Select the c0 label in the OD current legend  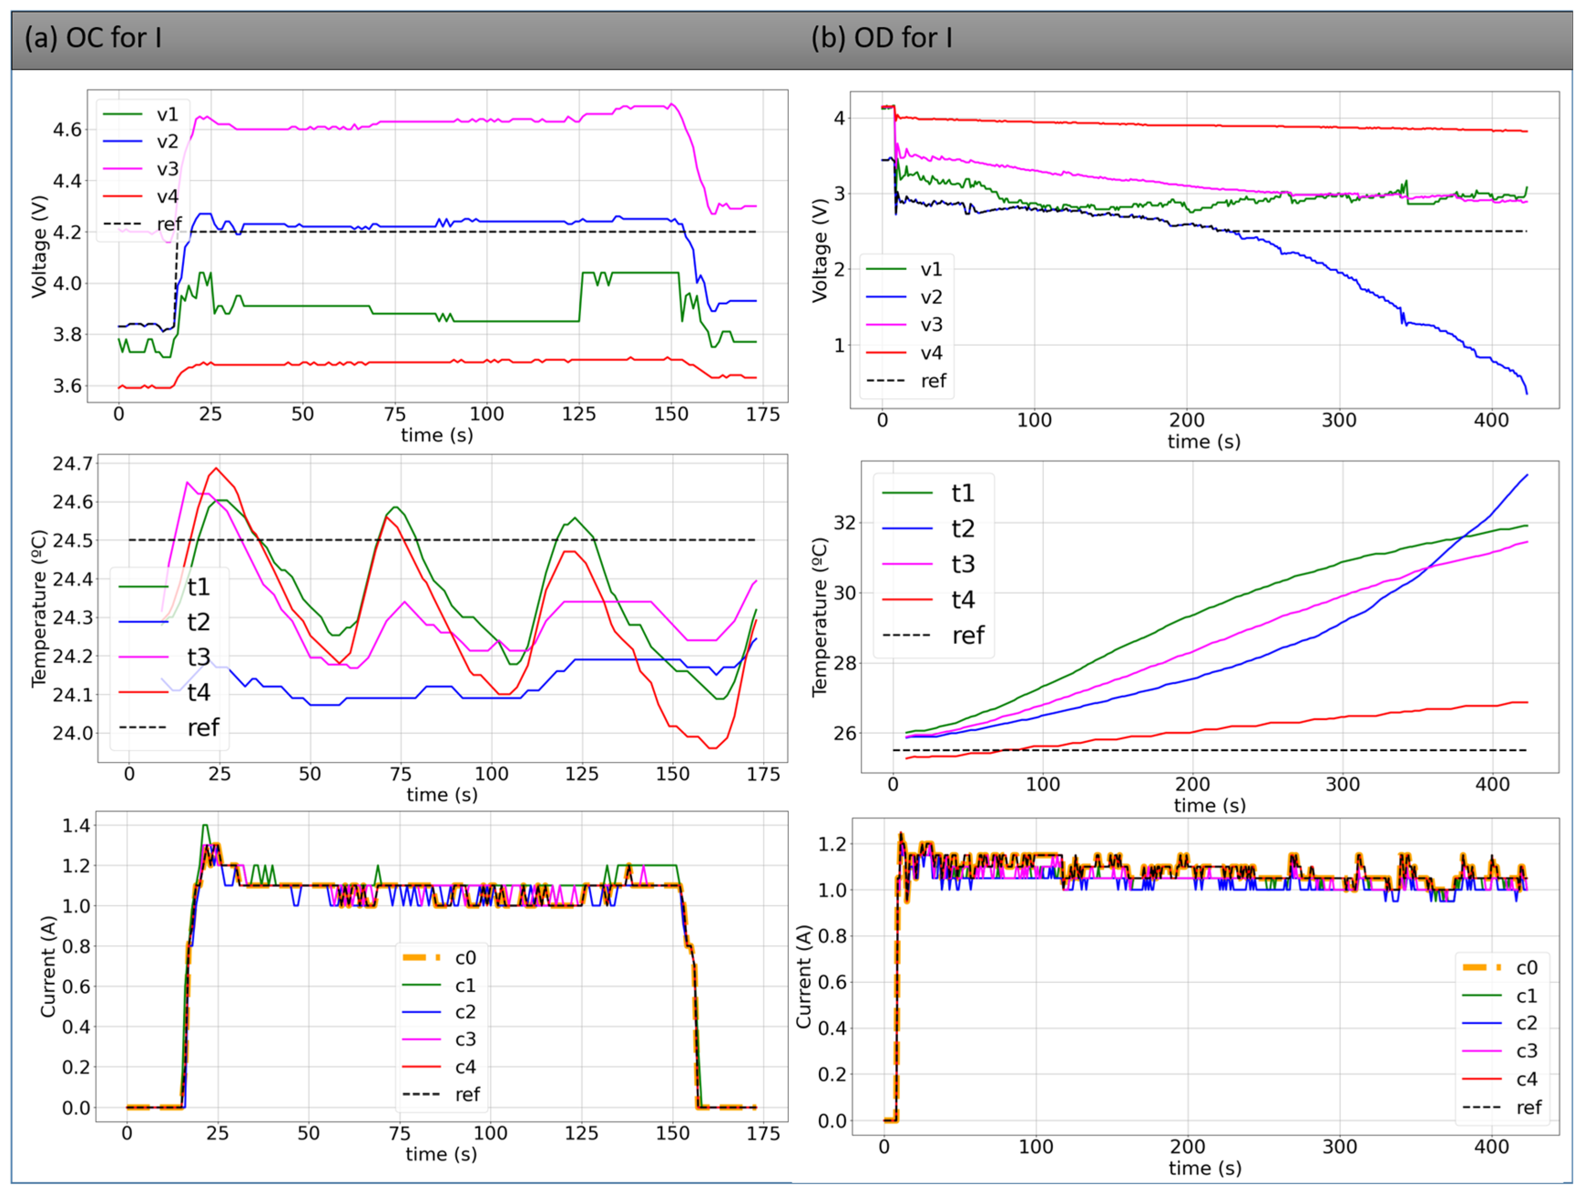(1526, 967)
